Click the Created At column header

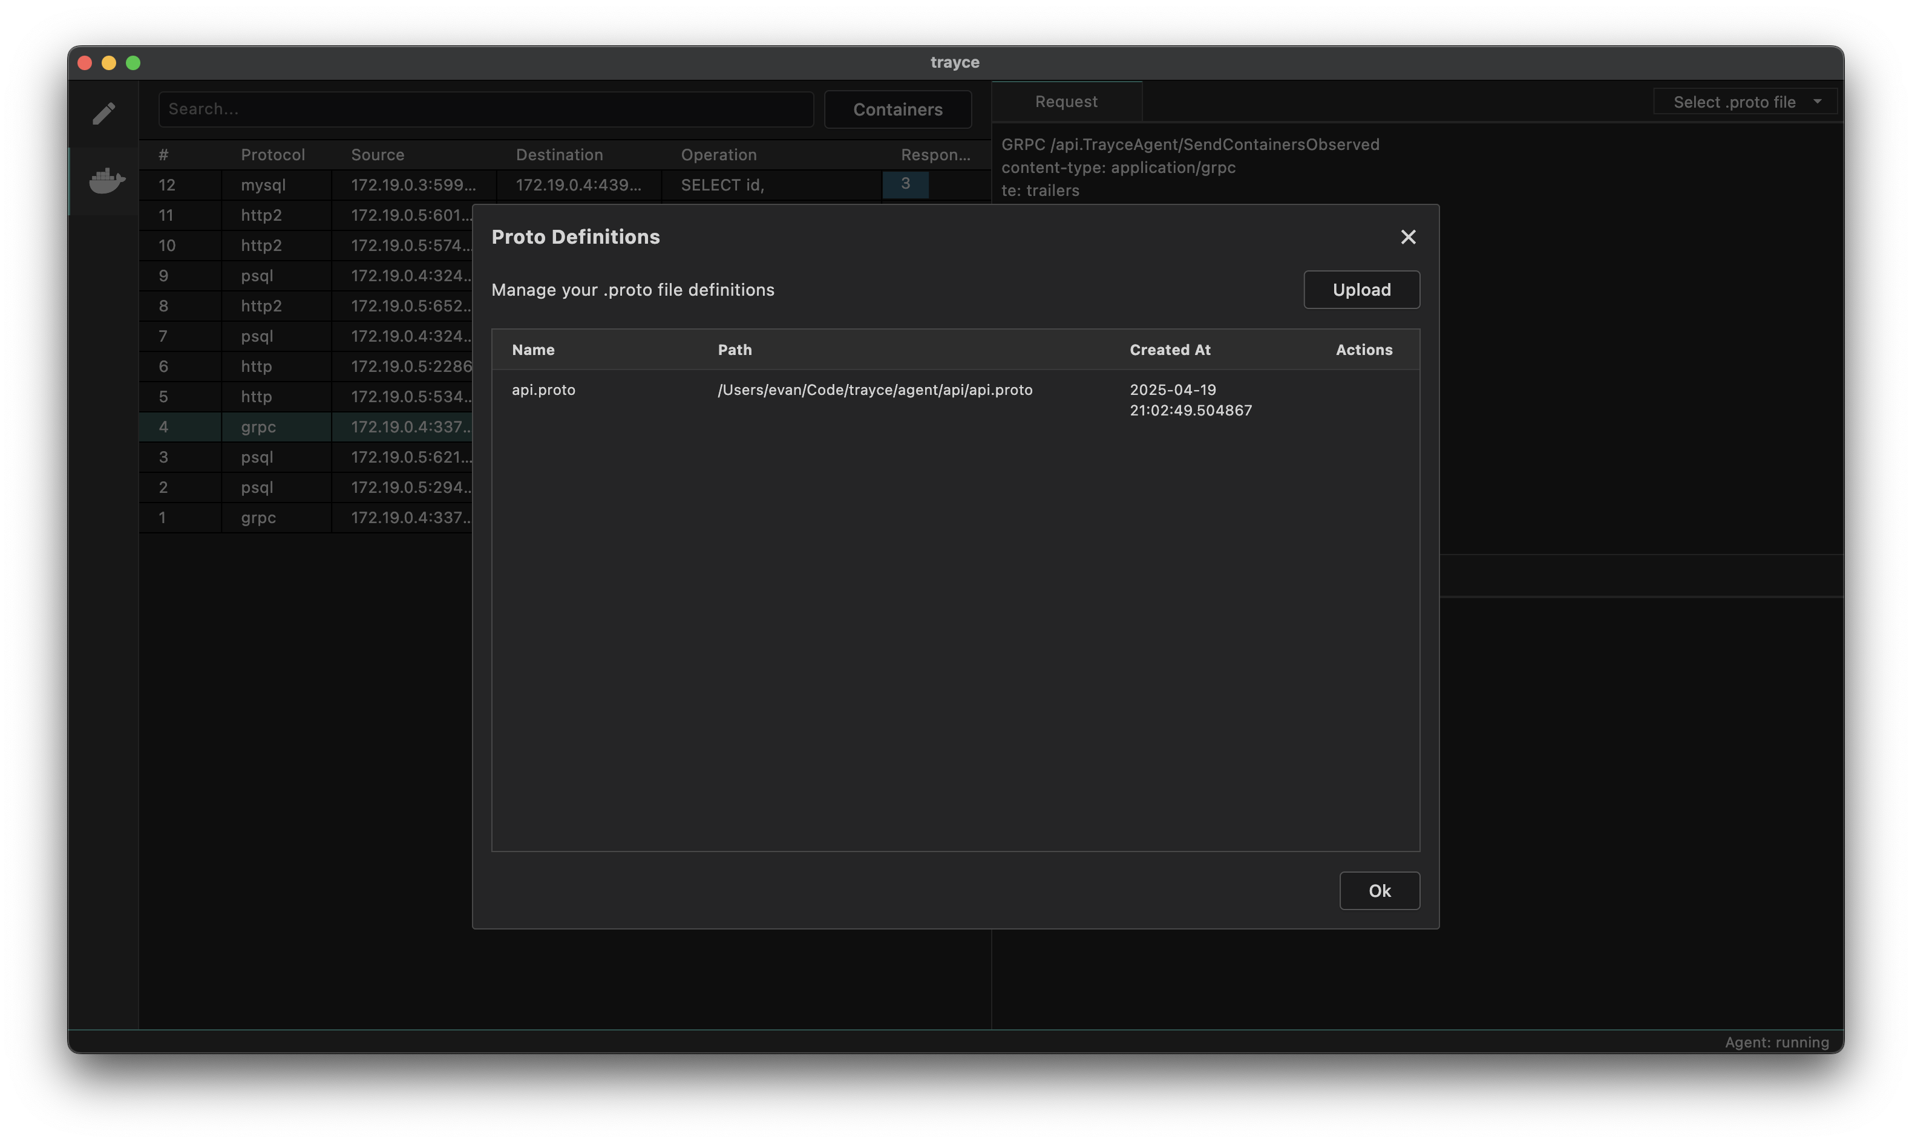[1170, 350]
